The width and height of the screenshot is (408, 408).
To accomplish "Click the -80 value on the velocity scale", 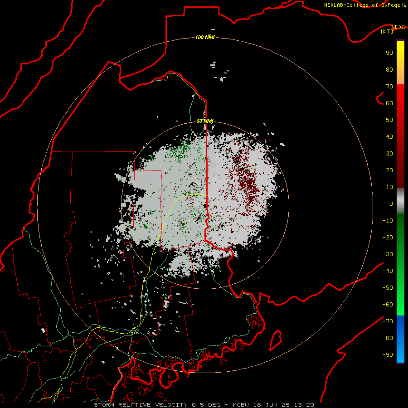I will tap(388, 338).
